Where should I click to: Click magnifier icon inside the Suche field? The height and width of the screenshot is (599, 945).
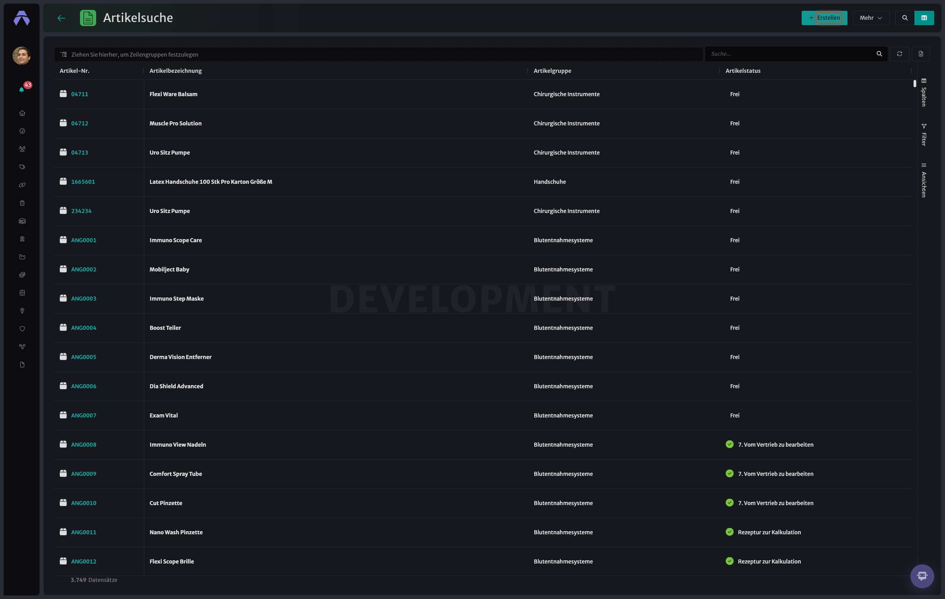(x=879, y=54)
